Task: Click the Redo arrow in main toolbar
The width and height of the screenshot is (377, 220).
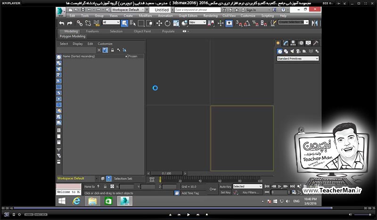Action: 70,23
